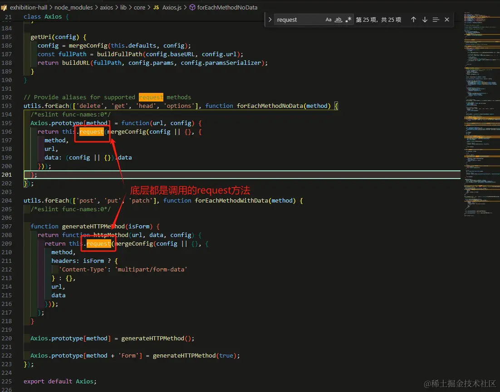Expand the replace field chevron
500x392 pixels.
pyautogui.click(x=270, y=20)
